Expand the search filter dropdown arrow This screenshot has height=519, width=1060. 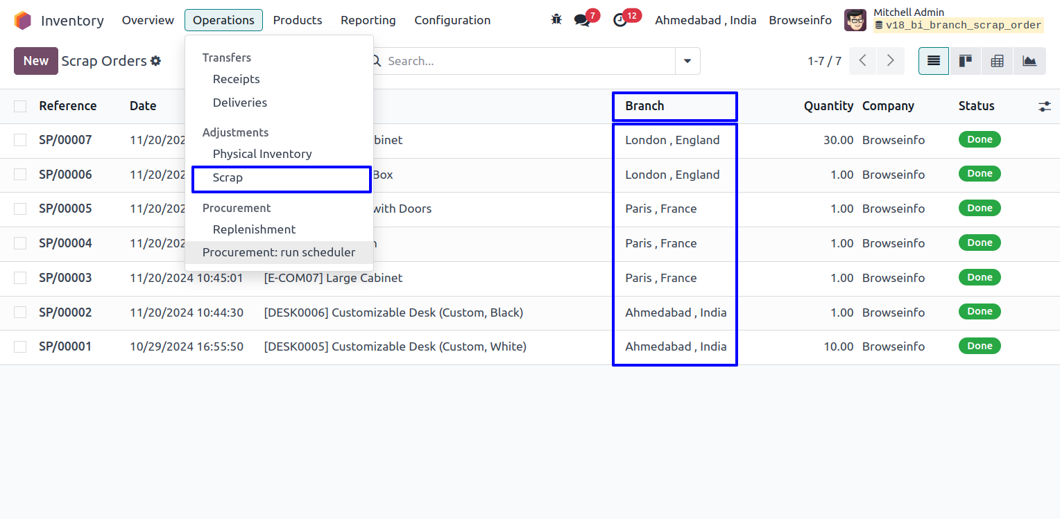click(687, 61)
